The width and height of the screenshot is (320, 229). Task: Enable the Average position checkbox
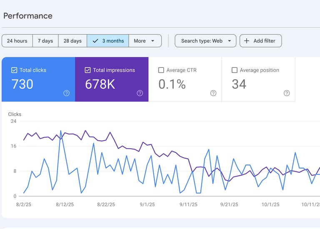point(235,70)
